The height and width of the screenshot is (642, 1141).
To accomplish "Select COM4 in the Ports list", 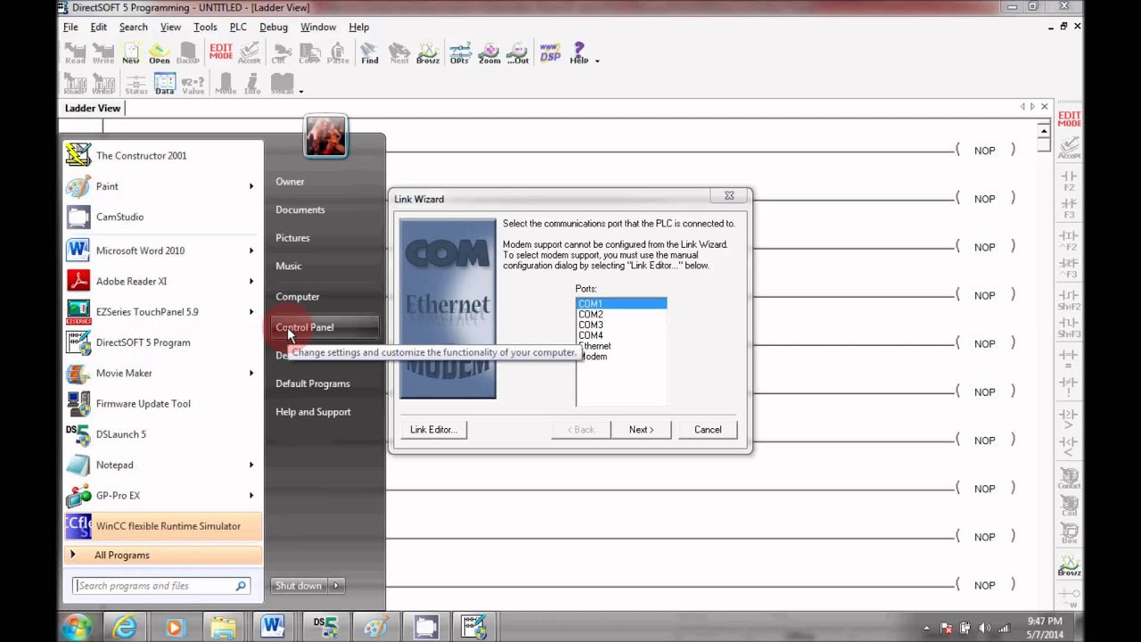I will tap(621, 336).
